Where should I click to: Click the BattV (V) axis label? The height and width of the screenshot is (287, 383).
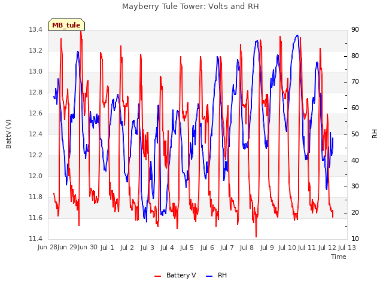[8, 134]
